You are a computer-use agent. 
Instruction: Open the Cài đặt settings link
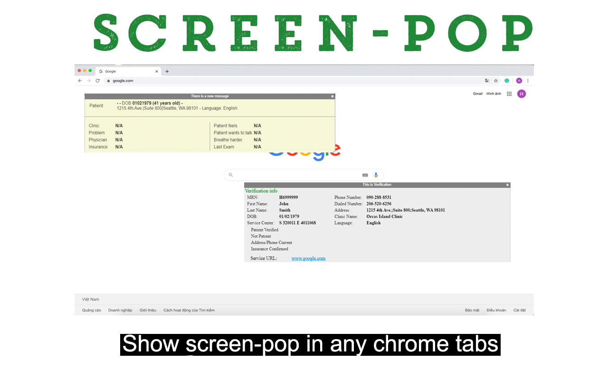pyautogui.click(x=521, y=310)
